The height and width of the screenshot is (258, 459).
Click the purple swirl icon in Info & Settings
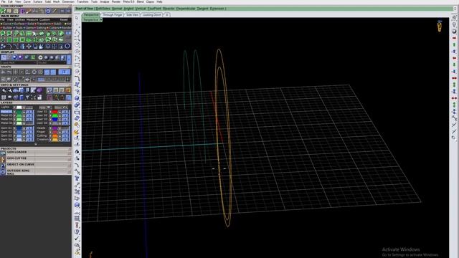click(39, 90)
